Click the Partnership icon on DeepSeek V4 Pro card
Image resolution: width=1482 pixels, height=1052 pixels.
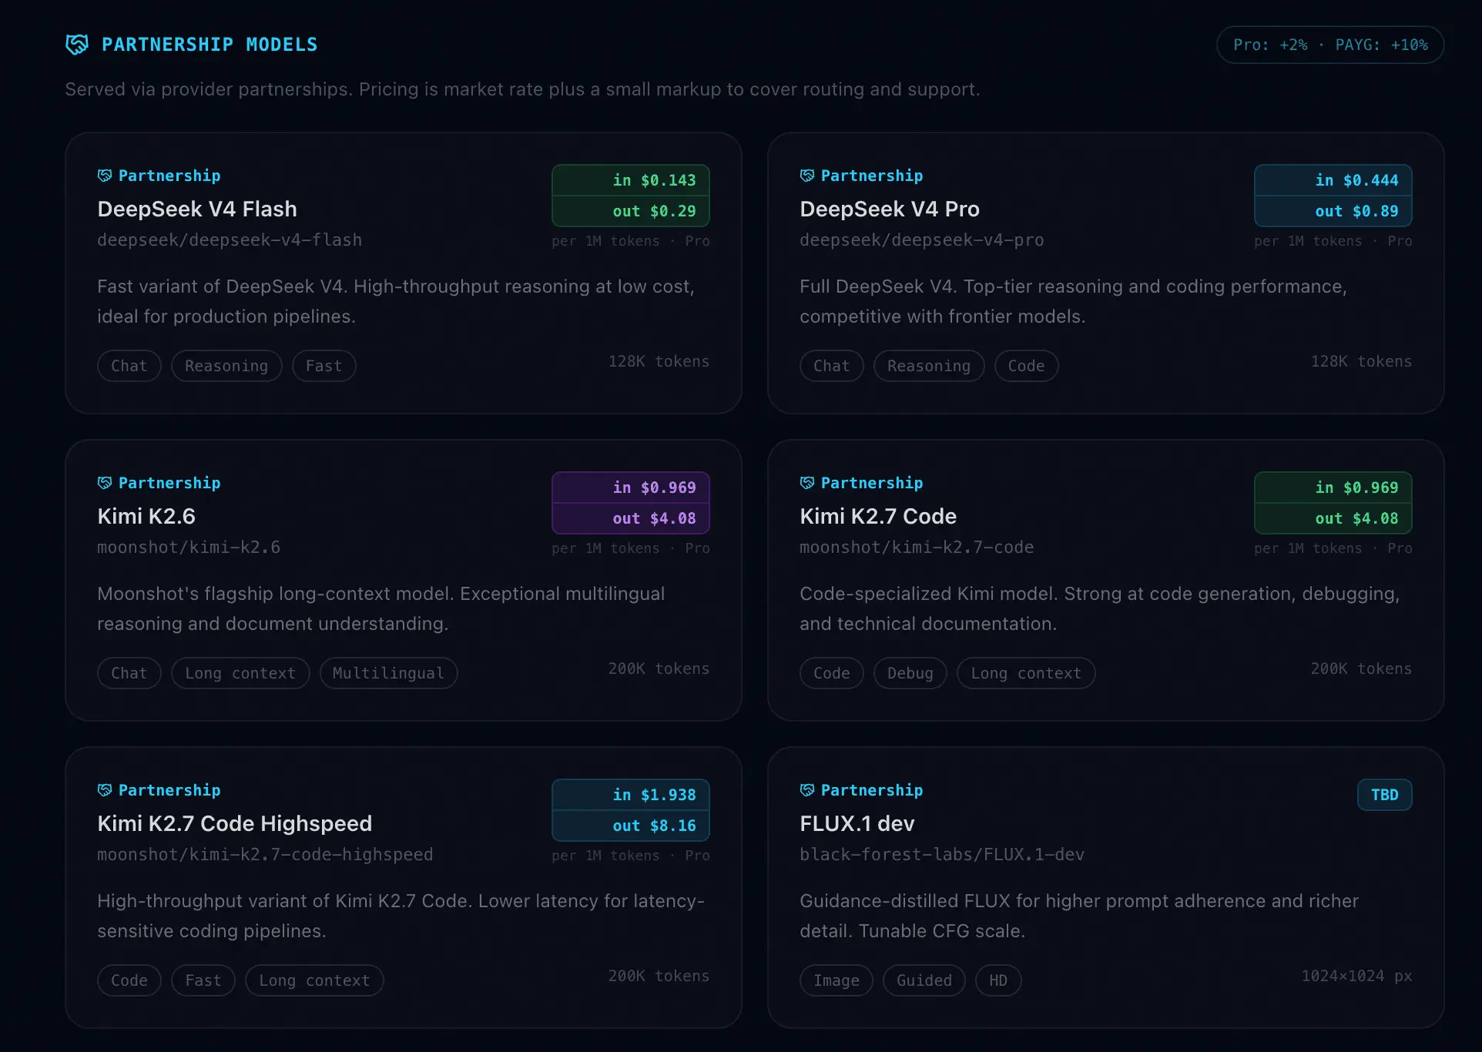pyautogui.click(x=807, y=176)
